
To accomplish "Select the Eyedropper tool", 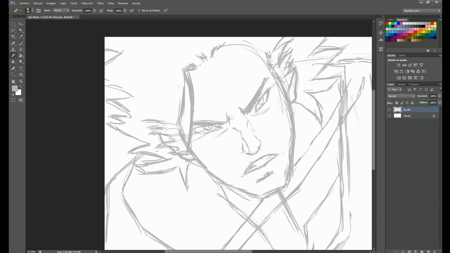I will tap(21, 37).
